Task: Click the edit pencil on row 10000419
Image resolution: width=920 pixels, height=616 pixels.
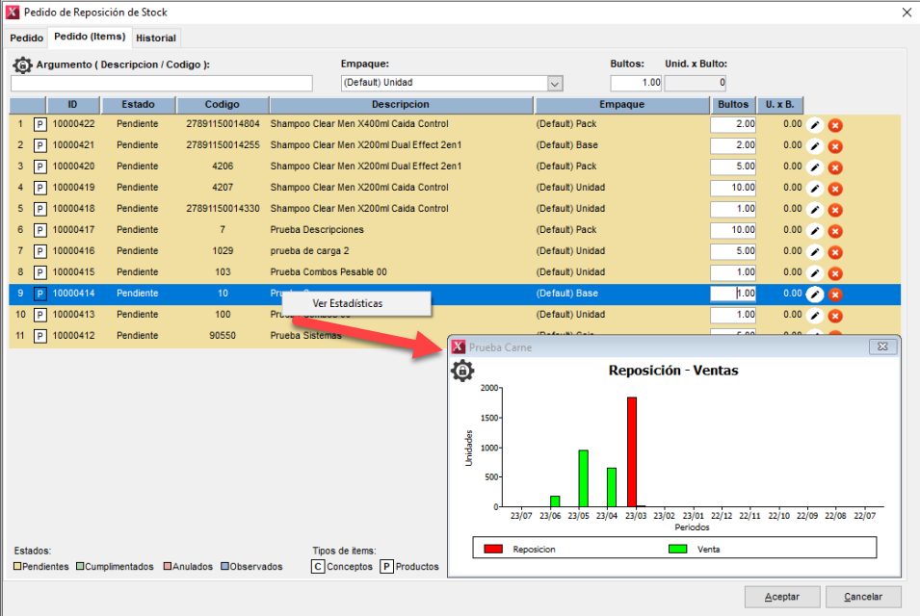Action: click(815, 188)
